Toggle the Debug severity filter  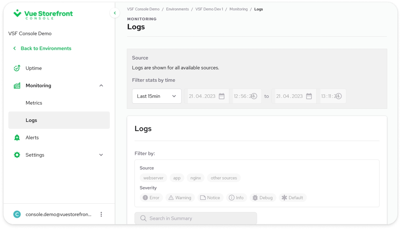[x=262, y=198]
